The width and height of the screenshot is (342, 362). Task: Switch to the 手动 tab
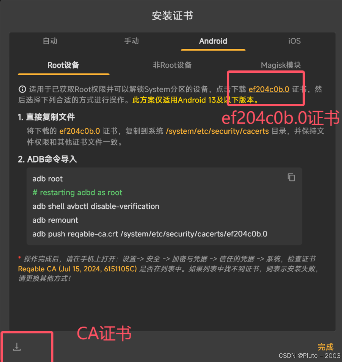[x=131, y=41]
